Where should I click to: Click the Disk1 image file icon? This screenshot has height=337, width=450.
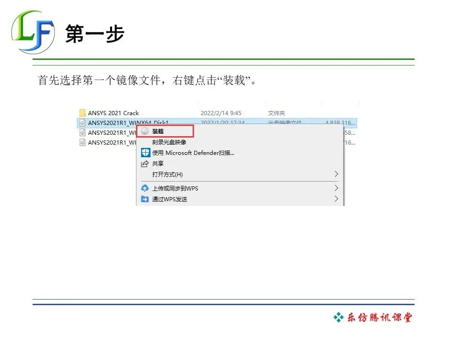pos(82,123)
